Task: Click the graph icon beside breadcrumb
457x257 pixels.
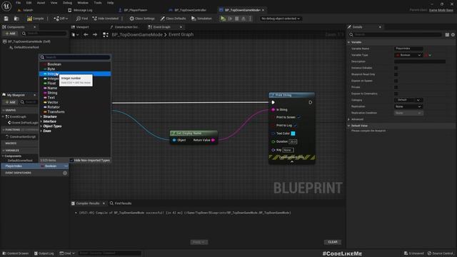Action: [106, 35]
